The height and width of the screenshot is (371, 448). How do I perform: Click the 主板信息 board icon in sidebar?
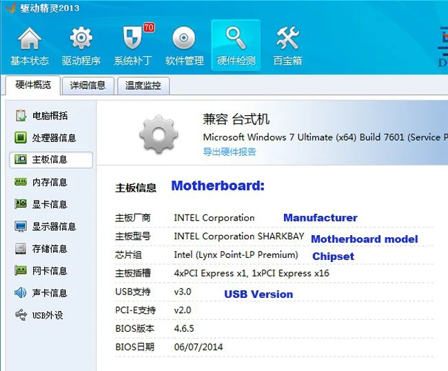coord(21,159)
